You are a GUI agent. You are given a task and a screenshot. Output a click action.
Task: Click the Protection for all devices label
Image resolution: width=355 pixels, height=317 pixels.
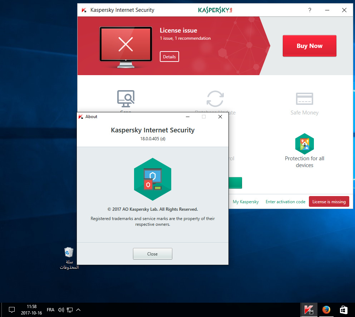click(305, 162)
